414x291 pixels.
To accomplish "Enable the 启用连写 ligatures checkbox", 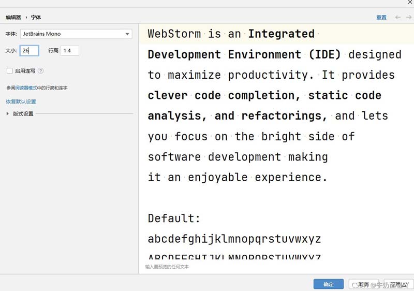I will click(x=10, y=71).
